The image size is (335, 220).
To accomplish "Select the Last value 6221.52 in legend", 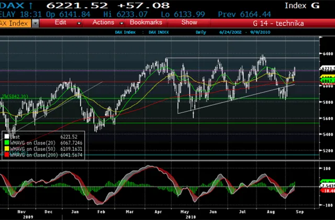I will click(x=69, y=137).
